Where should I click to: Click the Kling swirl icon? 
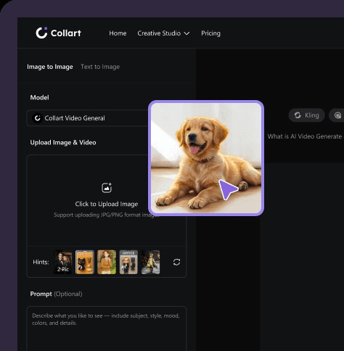(298, 115)
